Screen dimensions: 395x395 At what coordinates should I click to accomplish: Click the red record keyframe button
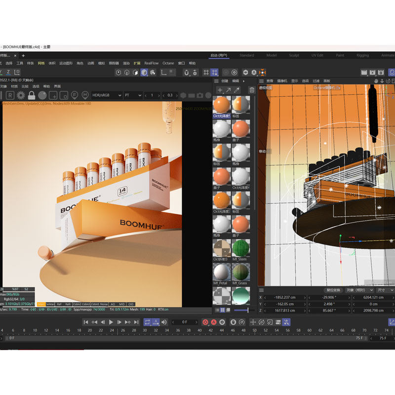tap(205, 322)
